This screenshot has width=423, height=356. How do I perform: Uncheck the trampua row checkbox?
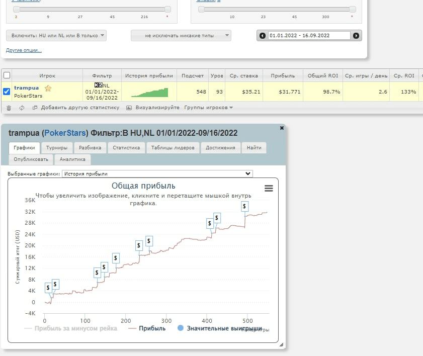pos(7,92)
